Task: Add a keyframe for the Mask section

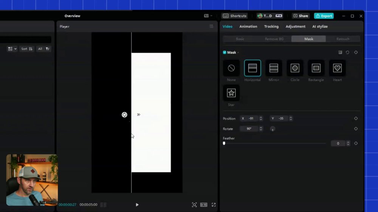Action: [x=356, y=52]
